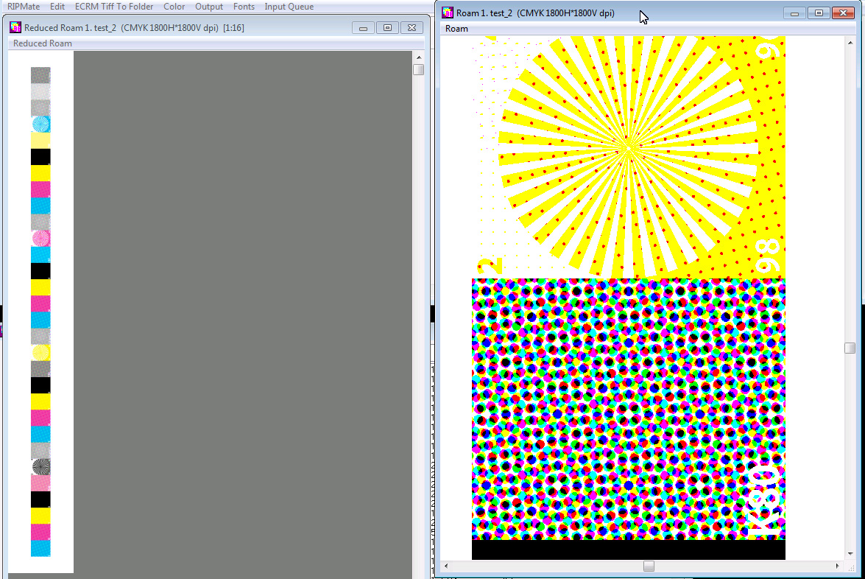The height and width of the screenshot is (579, 865).
Task: Click the Reduced Roam vertical scrollbar thumb
Action: pos(419,69)
